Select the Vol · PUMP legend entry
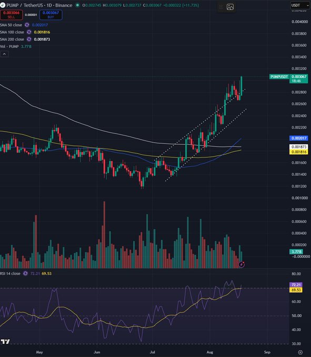This screenshot has height=357, width=311. (9, 46)
